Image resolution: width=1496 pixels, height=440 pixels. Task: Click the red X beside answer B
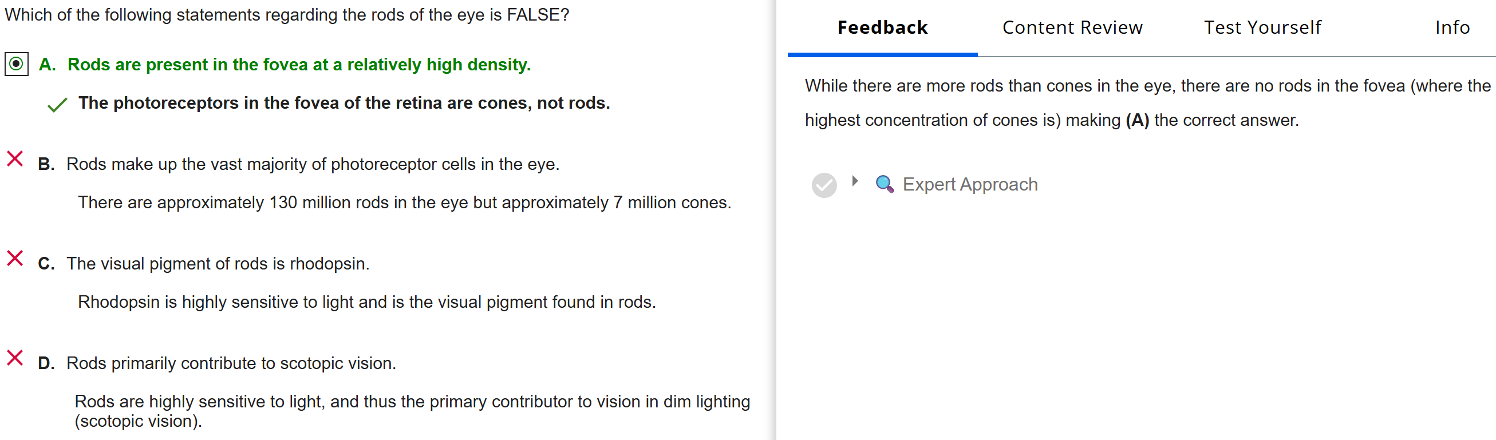click(x=14, y=158)
